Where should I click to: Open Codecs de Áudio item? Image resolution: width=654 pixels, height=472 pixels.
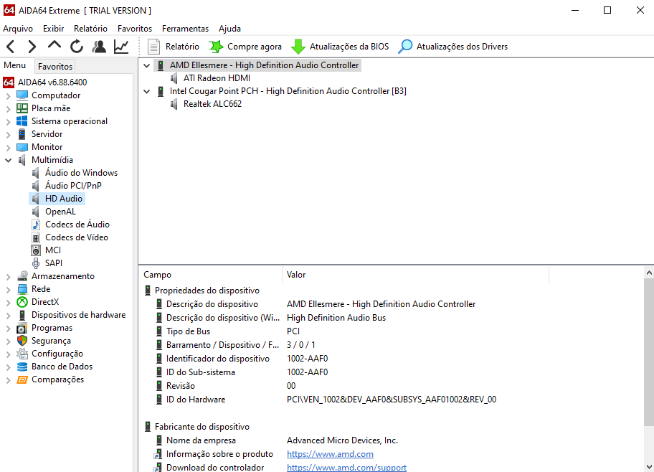(77, 225)
